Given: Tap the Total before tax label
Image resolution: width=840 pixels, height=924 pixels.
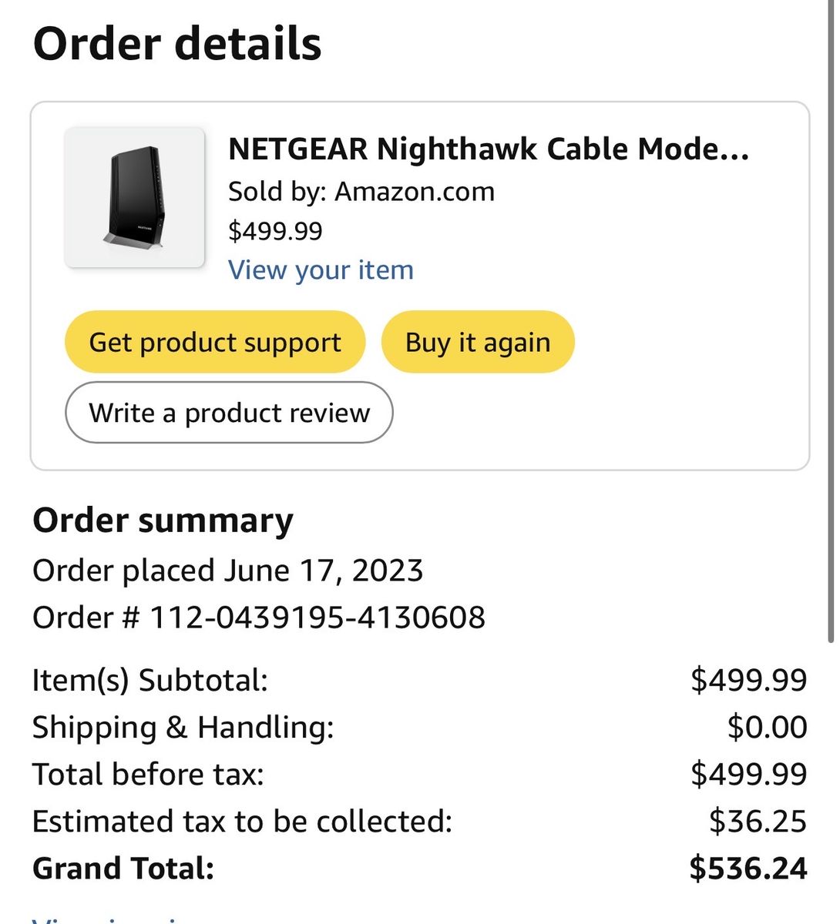Looking at the screenshot, I should pos(148,774).
